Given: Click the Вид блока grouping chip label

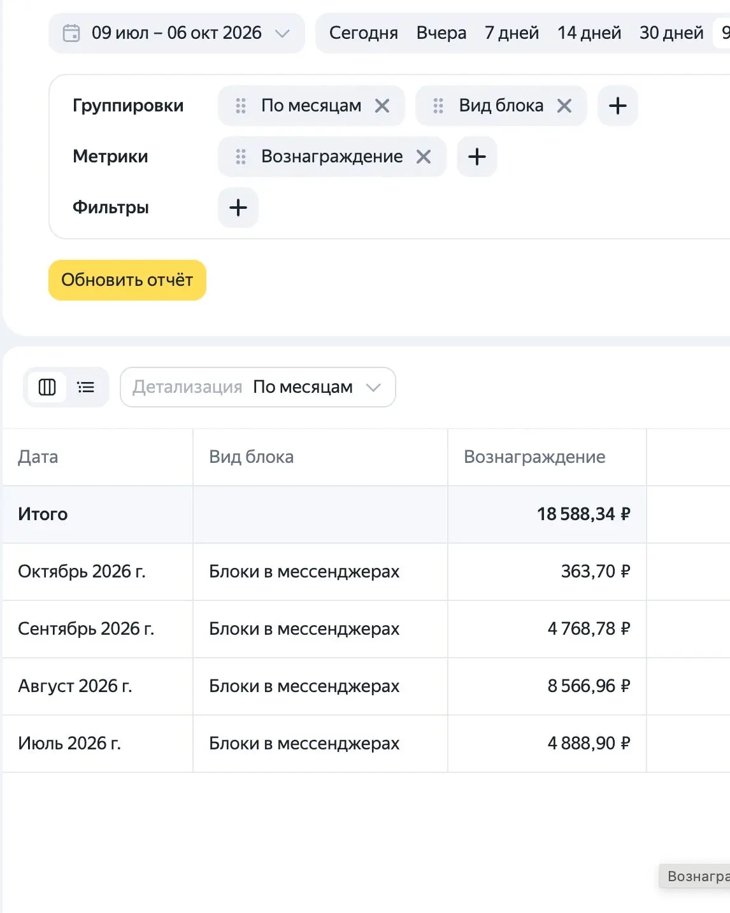Looking at the screenshot, I should (501, 106).
